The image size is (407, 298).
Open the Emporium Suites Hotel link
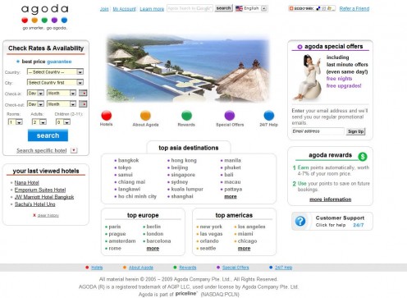pyautogui.click(x=40, y=190)
